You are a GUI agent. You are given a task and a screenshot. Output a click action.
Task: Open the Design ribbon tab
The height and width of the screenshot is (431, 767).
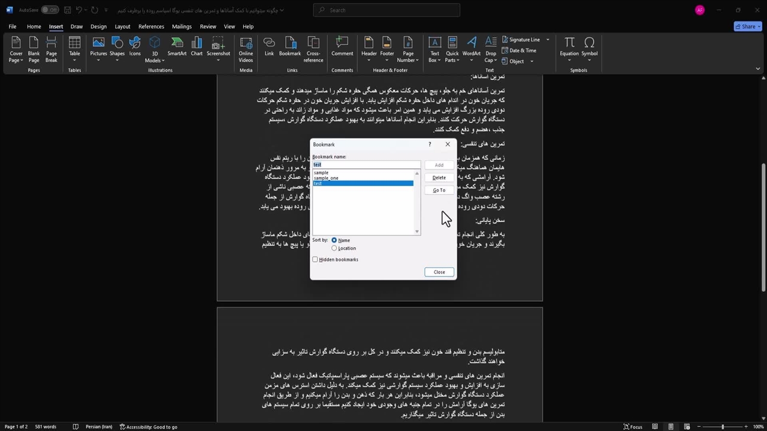click(x=98, y=26)
